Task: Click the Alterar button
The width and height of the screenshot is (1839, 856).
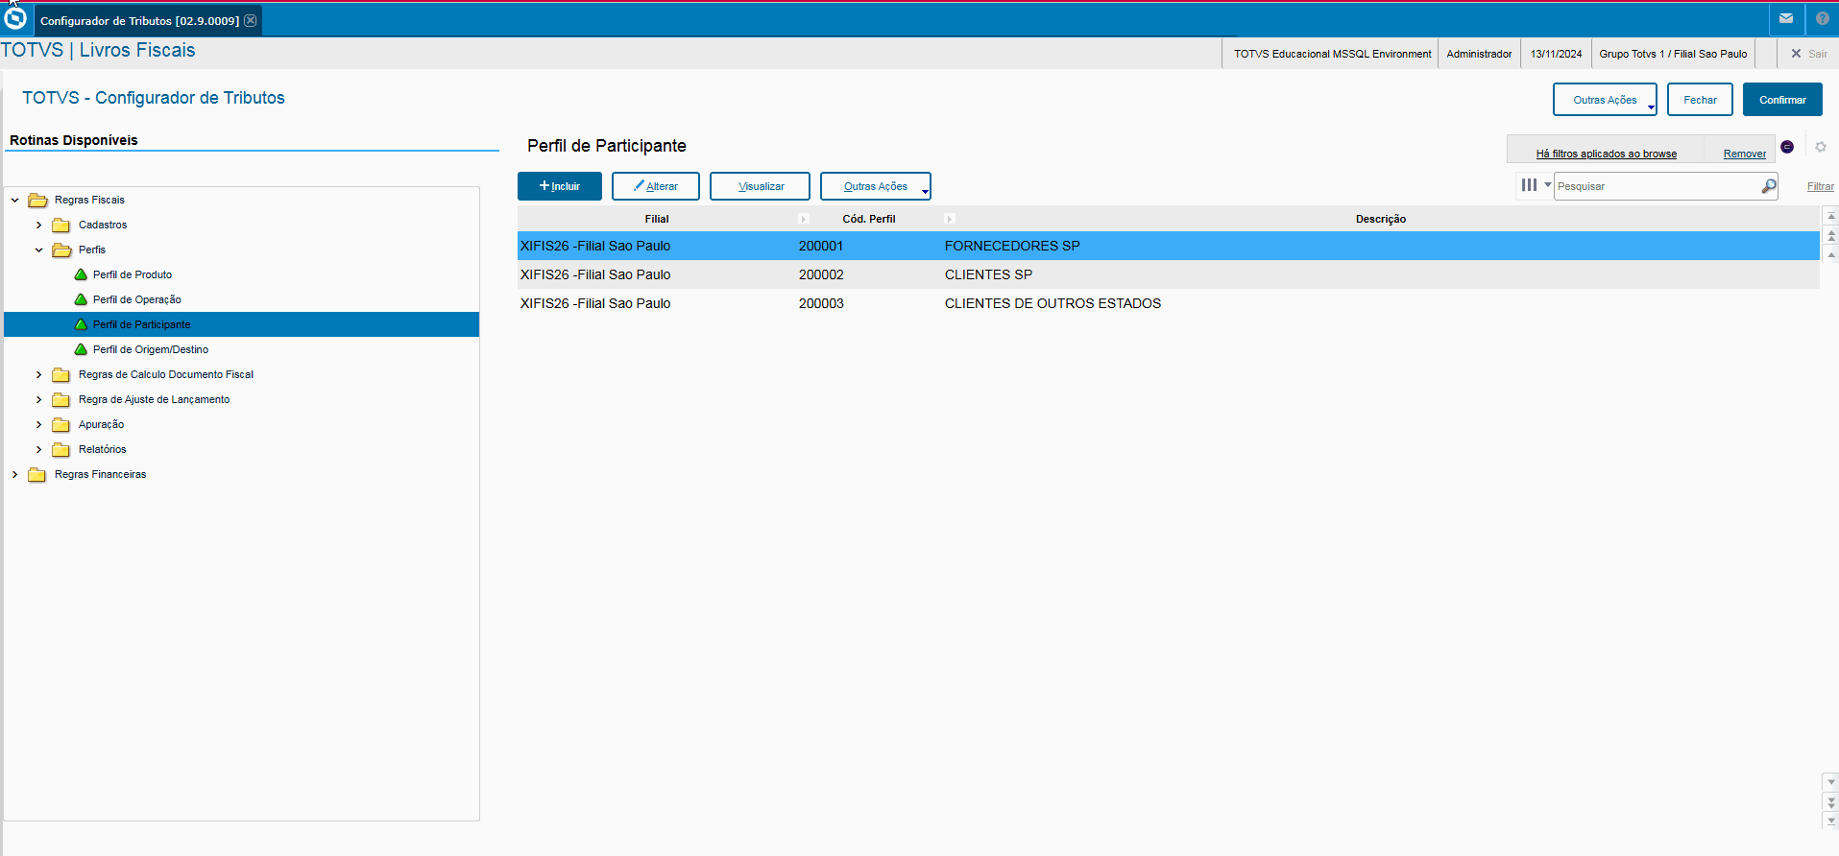Action: [x=656, y=186]
